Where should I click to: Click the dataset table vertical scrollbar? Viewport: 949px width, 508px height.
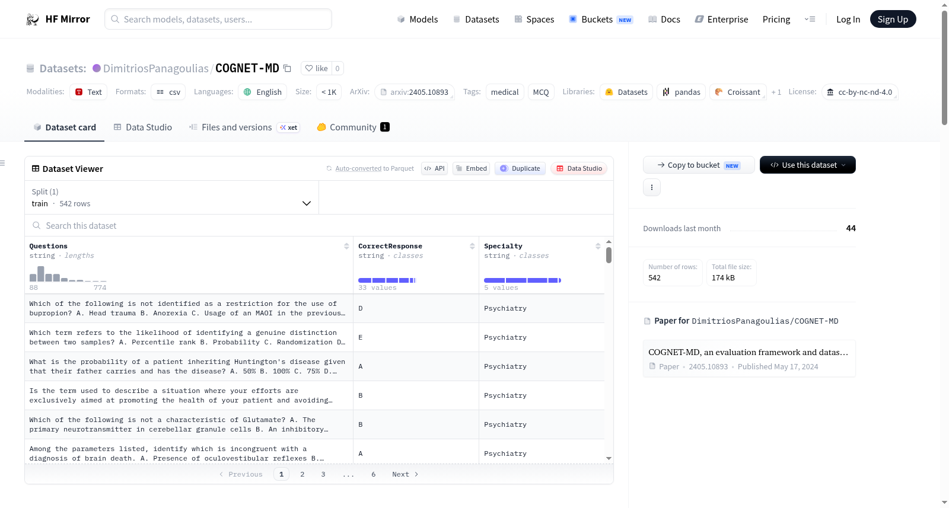pos(609,255)
